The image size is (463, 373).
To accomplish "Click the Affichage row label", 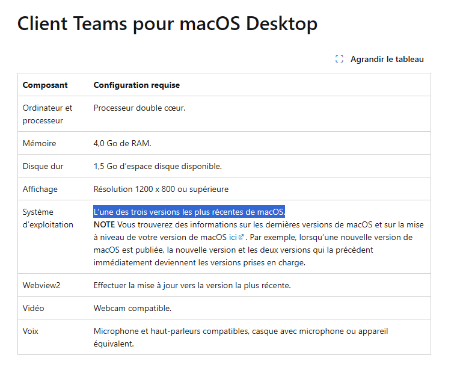I will click(40, 190).
